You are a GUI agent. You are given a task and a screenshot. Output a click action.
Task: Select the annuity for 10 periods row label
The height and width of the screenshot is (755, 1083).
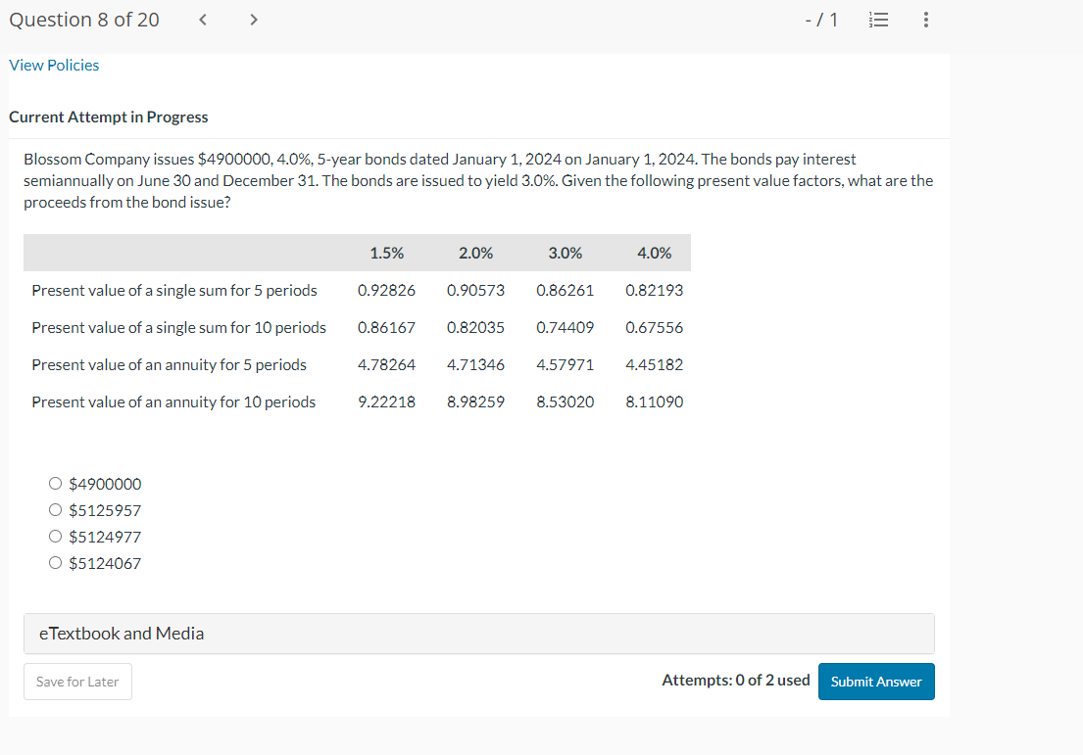pos(173,401)
